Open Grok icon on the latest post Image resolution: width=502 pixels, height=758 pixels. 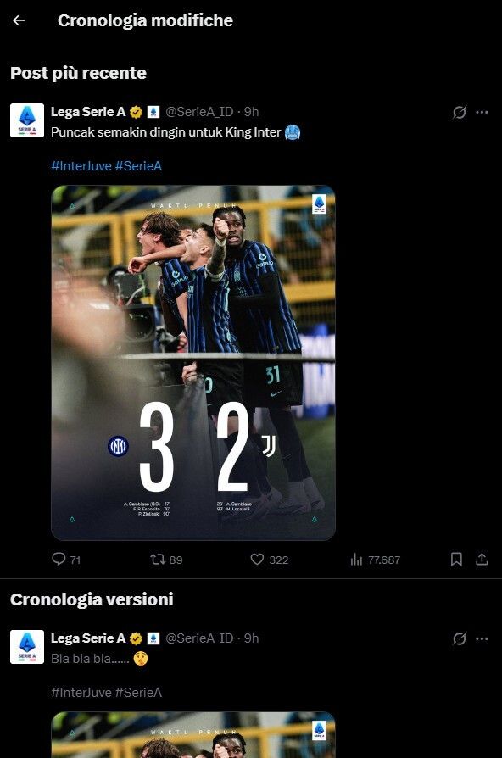tap(459, 112)
